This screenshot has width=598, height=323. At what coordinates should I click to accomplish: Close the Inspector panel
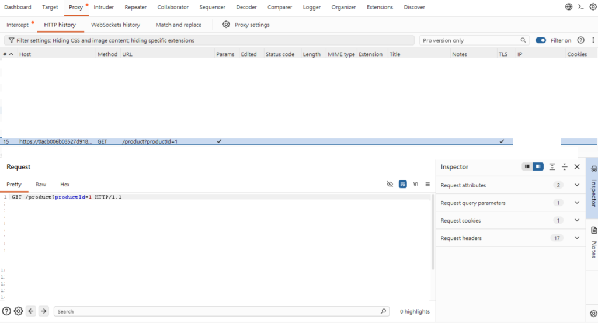tap(577, 166)
